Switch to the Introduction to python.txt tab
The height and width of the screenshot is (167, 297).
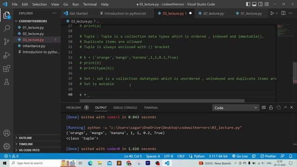[125, 13]
